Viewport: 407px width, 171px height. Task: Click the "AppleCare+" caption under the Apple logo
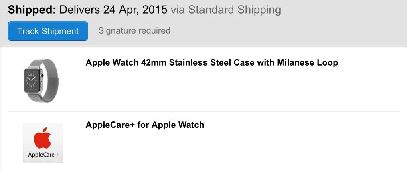pyautogui.click(x=43, y=155)
